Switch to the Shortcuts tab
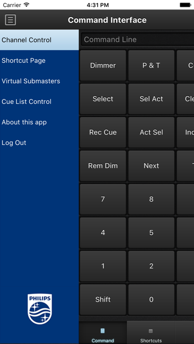The width and height of the screenshot is (194, 344). pyautogui.click(x=151, y=333)
